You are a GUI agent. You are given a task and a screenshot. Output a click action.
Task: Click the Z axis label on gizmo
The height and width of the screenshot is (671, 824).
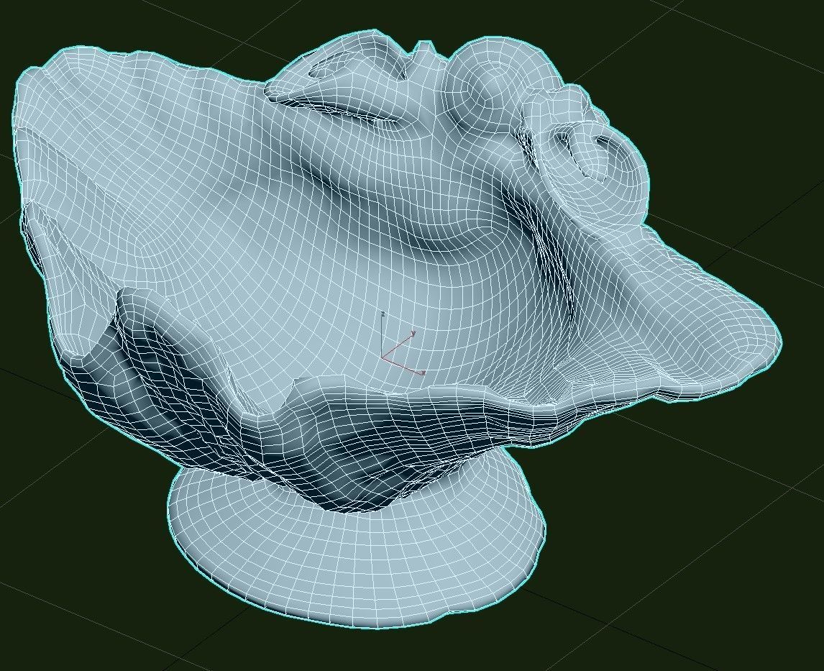click(383, 314)
